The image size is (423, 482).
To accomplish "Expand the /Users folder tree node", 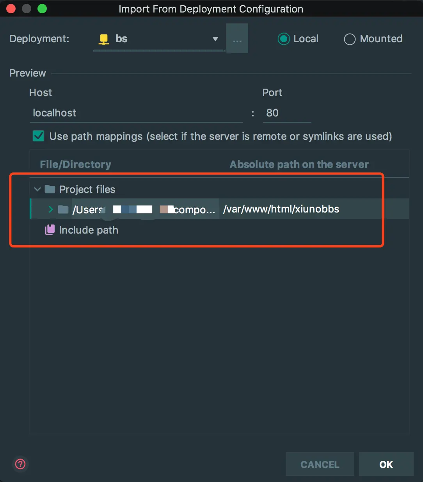I will [50, 210].
